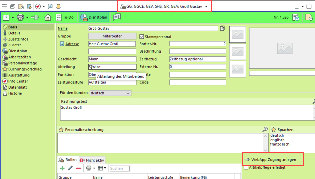Click the red minus to remove a role
The image size is (315, 179).
tap(78, 168)
